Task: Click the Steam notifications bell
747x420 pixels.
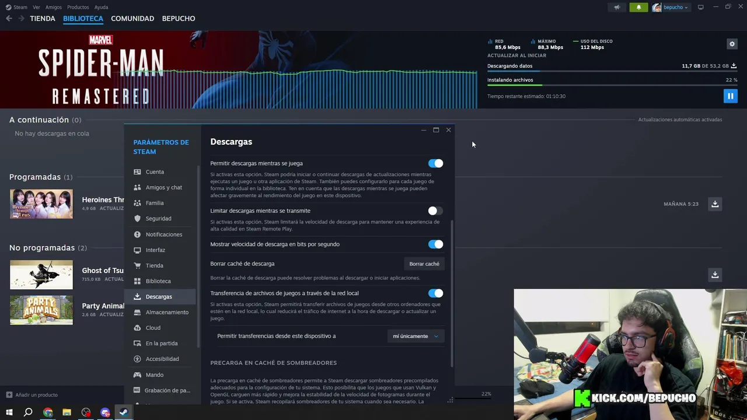Action: 638,7
